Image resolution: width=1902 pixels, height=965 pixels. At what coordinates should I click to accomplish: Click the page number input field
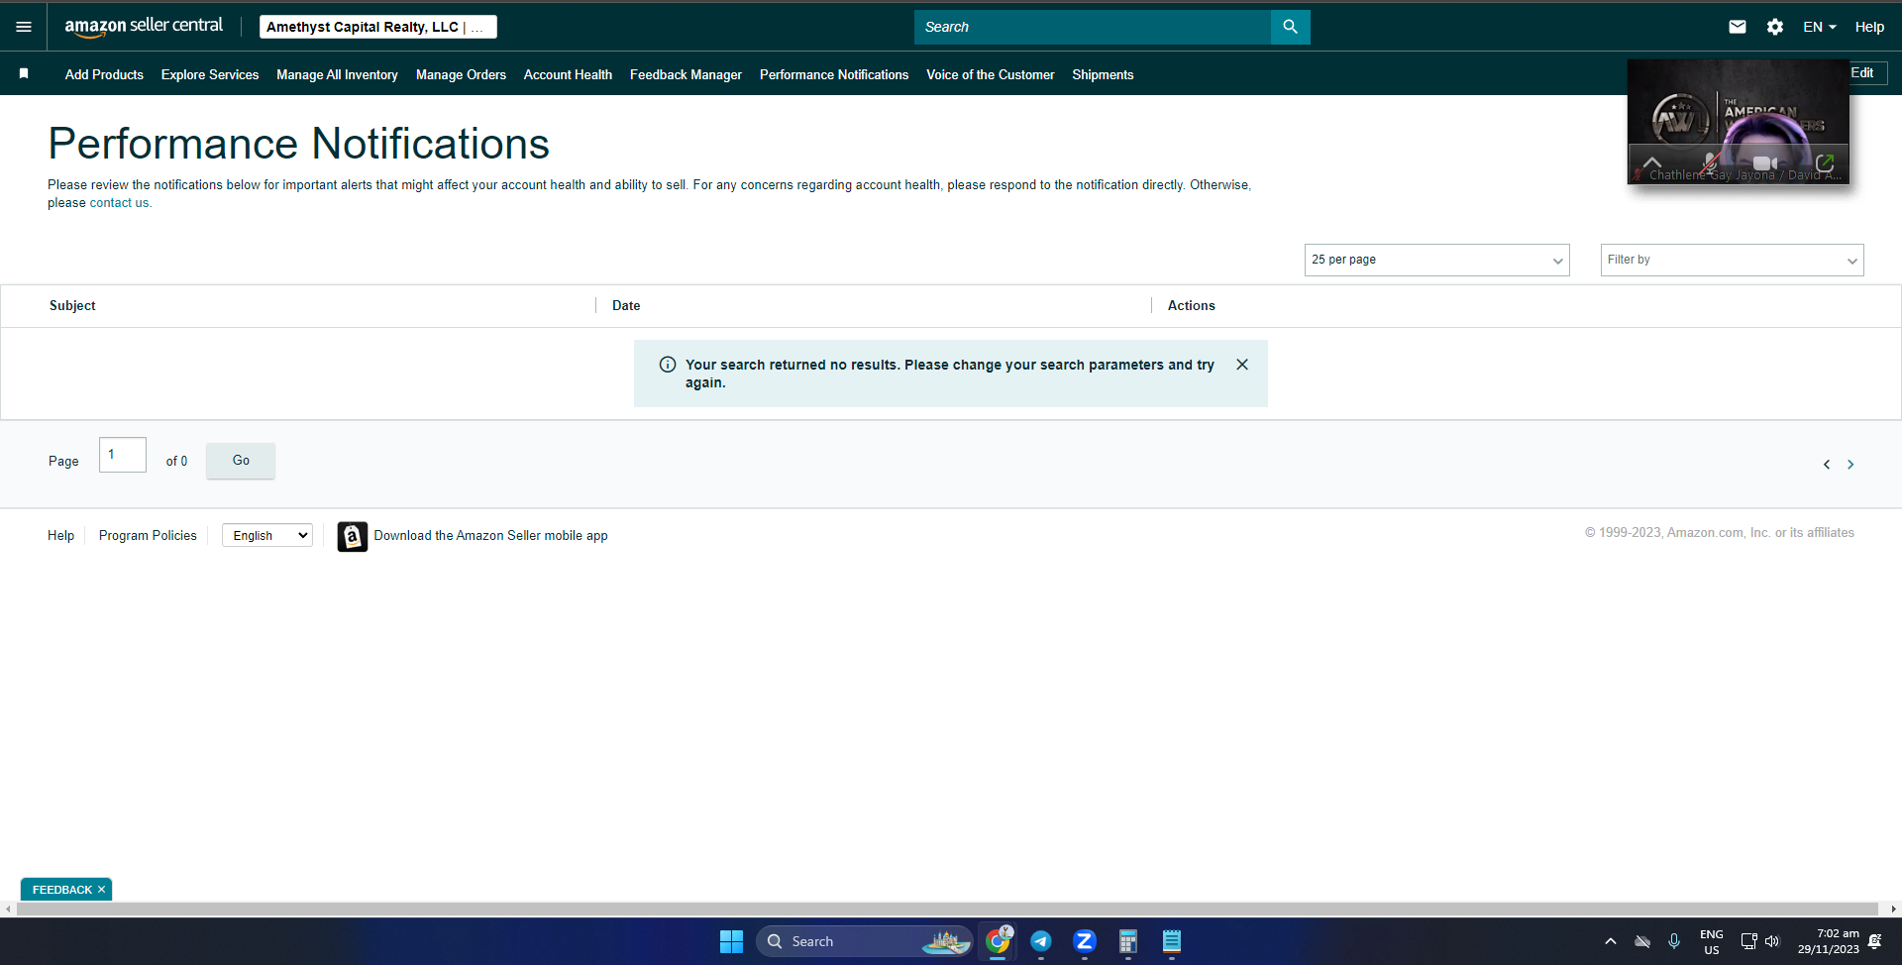click(x=123, y=455)
